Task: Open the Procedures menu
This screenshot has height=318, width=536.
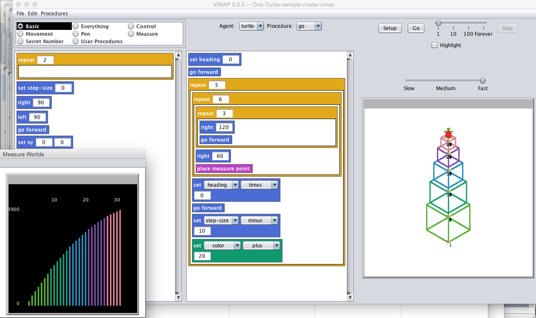Action: (54, 13)
